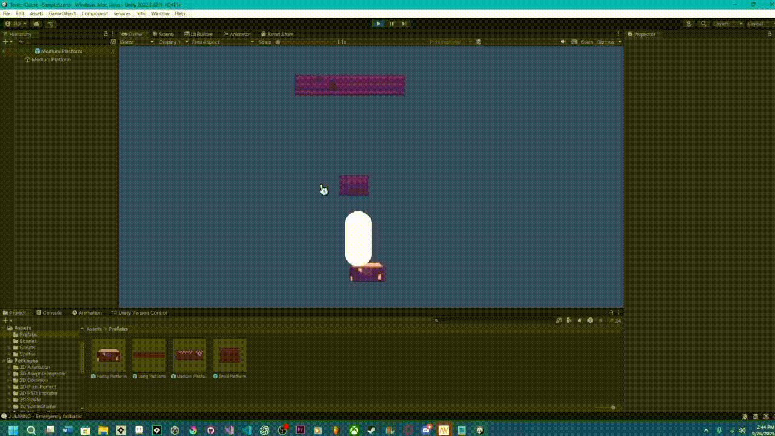The height and width of the screenshot is (436, 775).
Task: Select the Small Platform prefab thumbnail
Action: point(230,355)
